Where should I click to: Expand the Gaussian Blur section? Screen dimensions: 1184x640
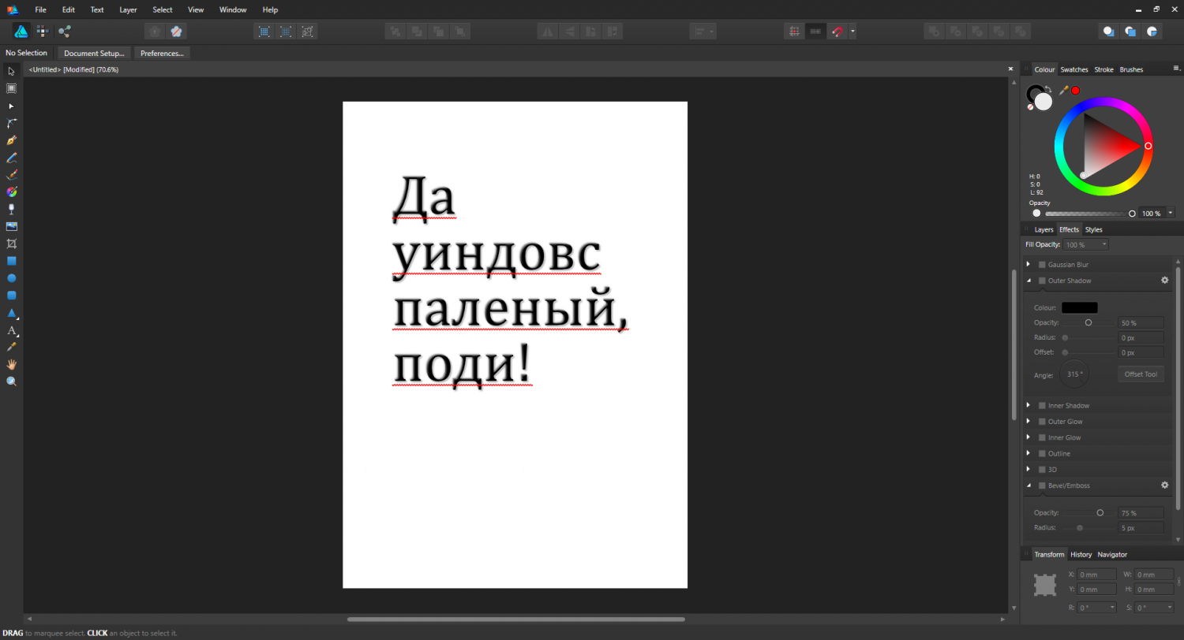point(1029,264)
